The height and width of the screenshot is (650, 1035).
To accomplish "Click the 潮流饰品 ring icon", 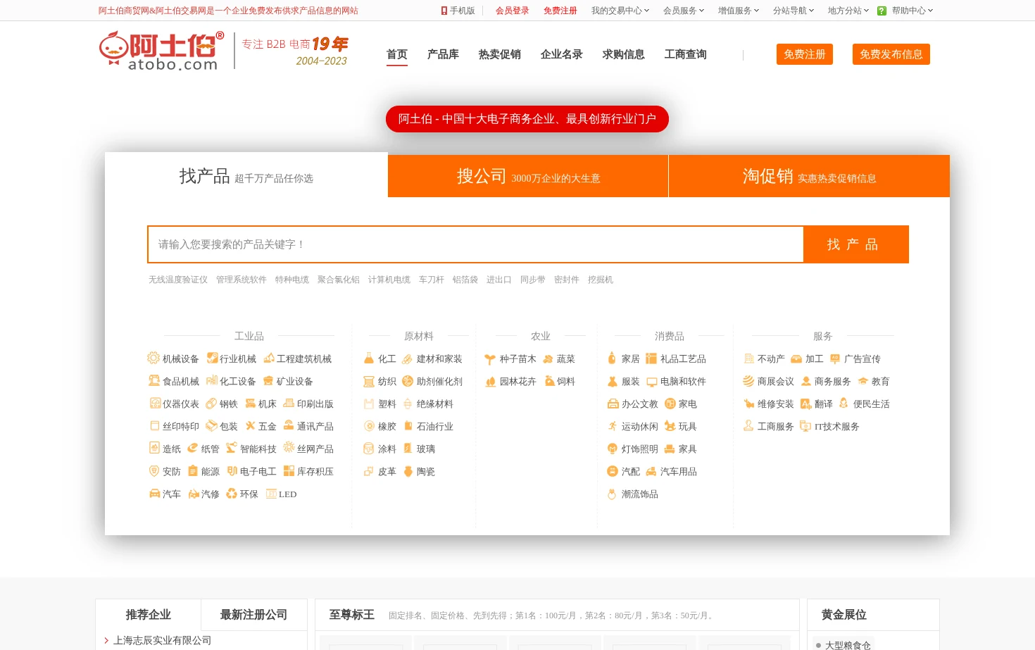I will pyautogui.click(x=612, y=494).
